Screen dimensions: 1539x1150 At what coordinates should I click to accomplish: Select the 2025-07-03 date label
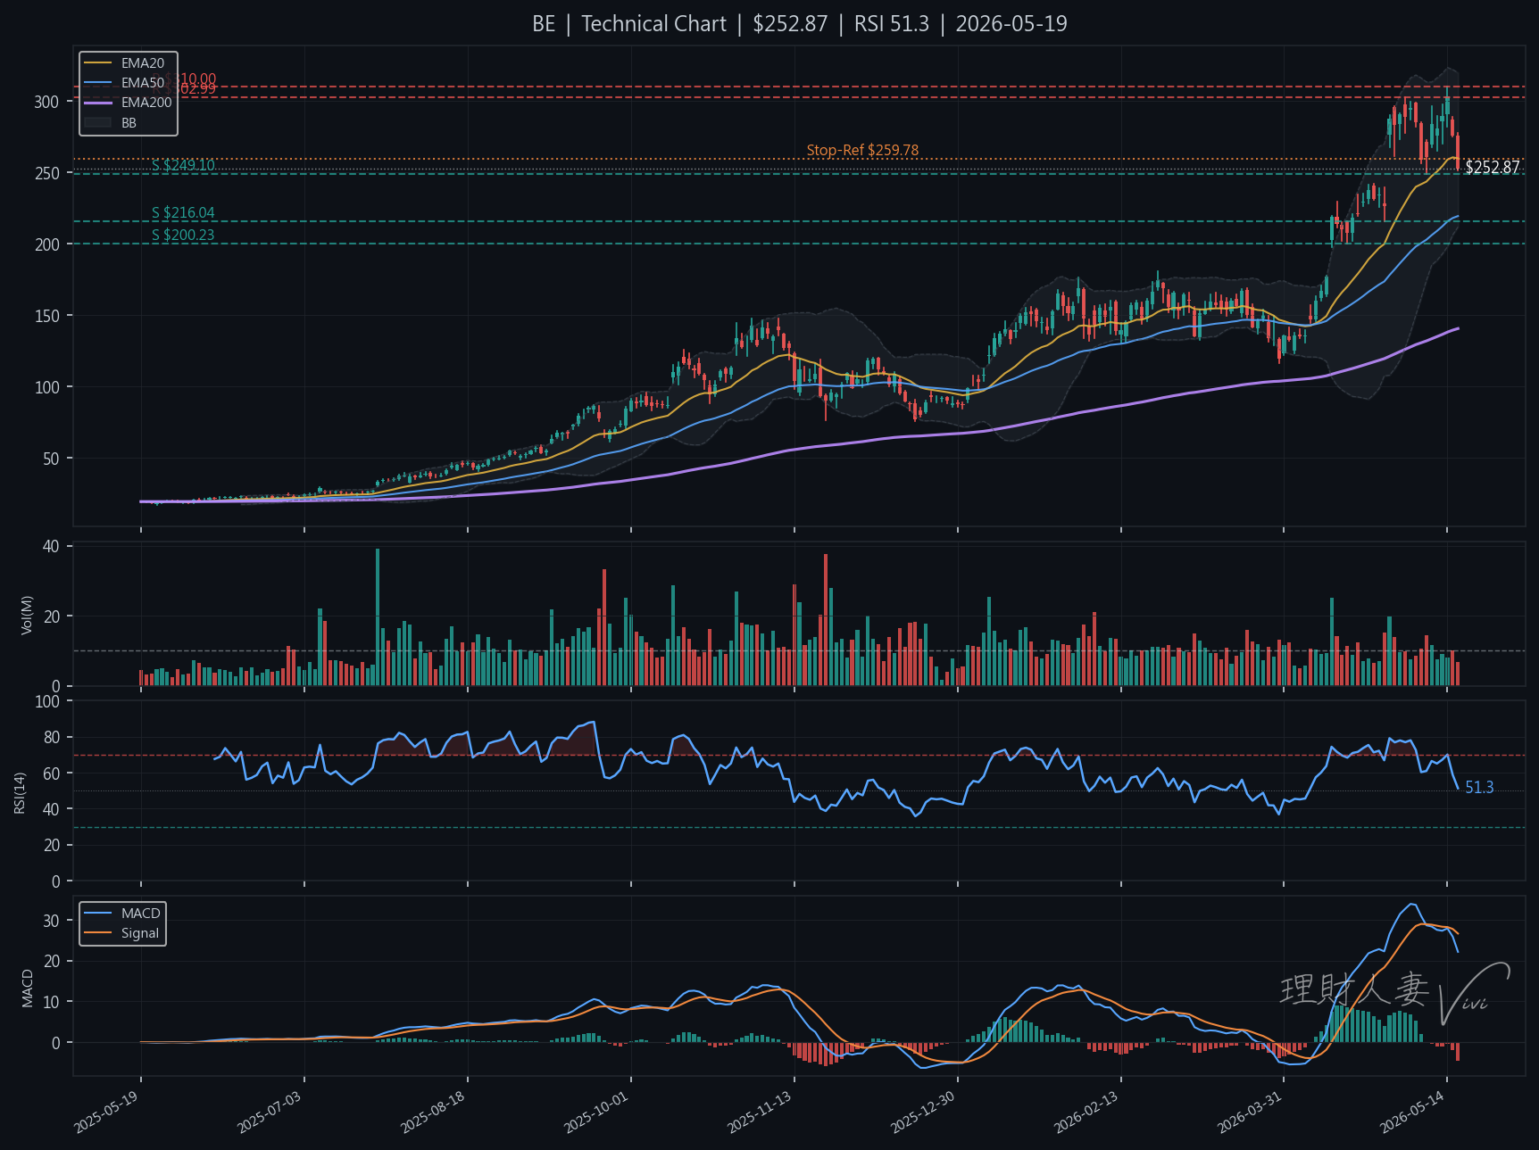point(270,1112)
